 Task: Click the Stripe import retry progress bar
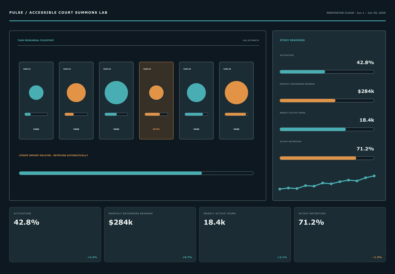click(x=136, y=173)
